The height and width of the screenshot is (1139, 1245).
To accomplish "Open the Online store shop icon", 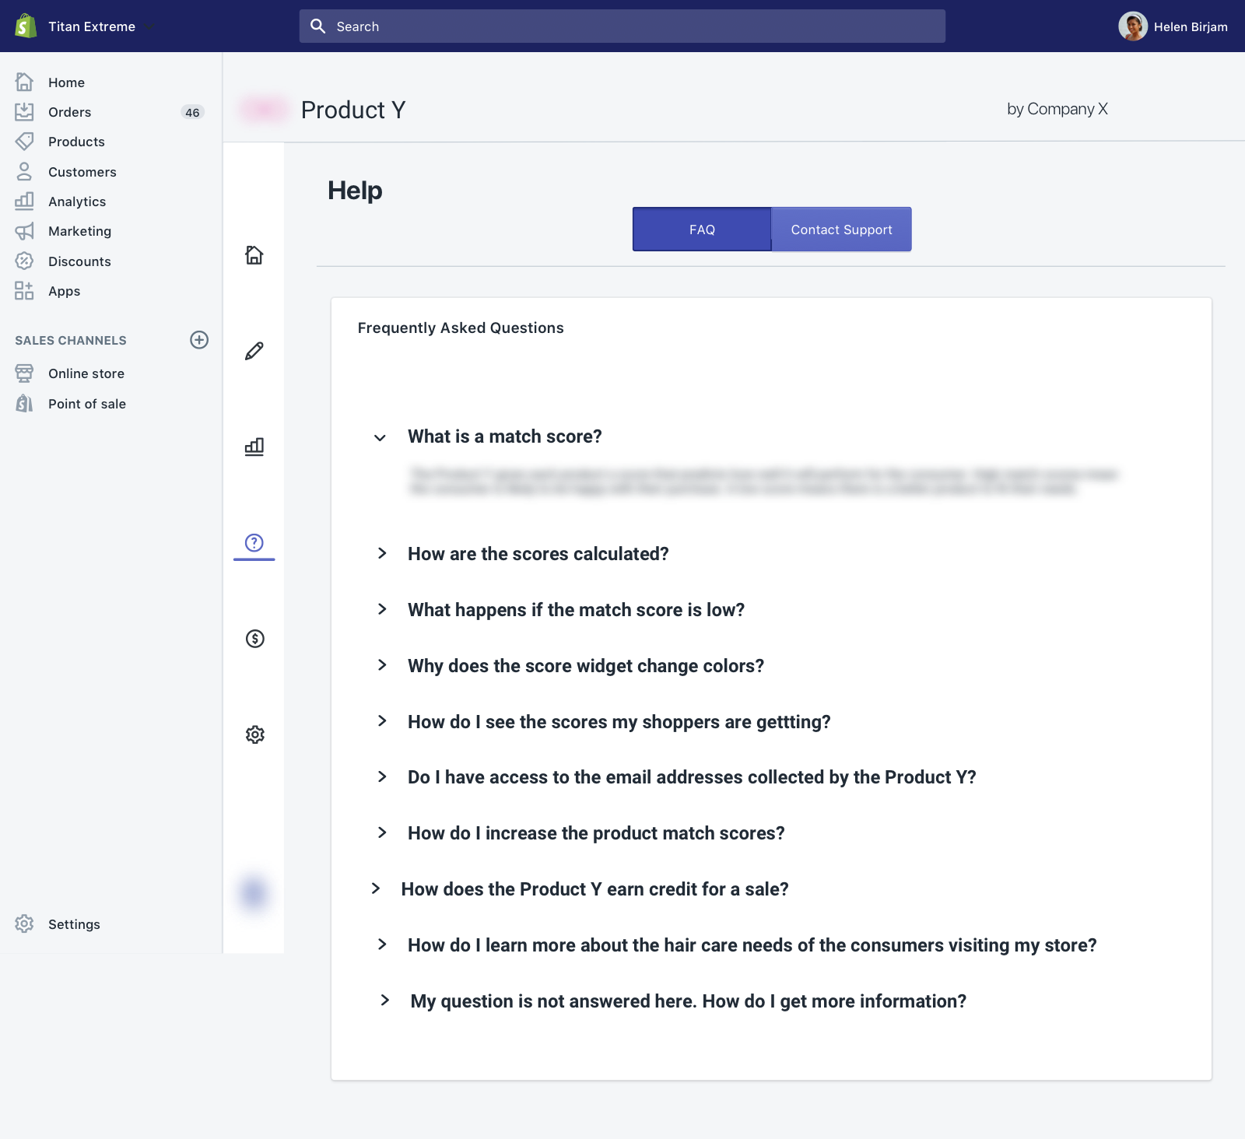I will click(24, 373).
